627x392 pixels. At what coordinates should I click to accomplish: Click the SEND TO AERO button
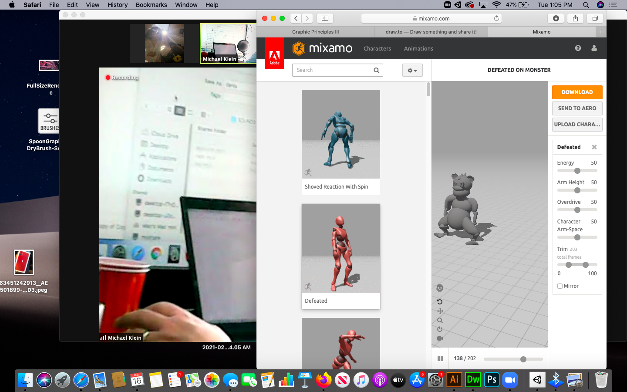pos(577,108)
